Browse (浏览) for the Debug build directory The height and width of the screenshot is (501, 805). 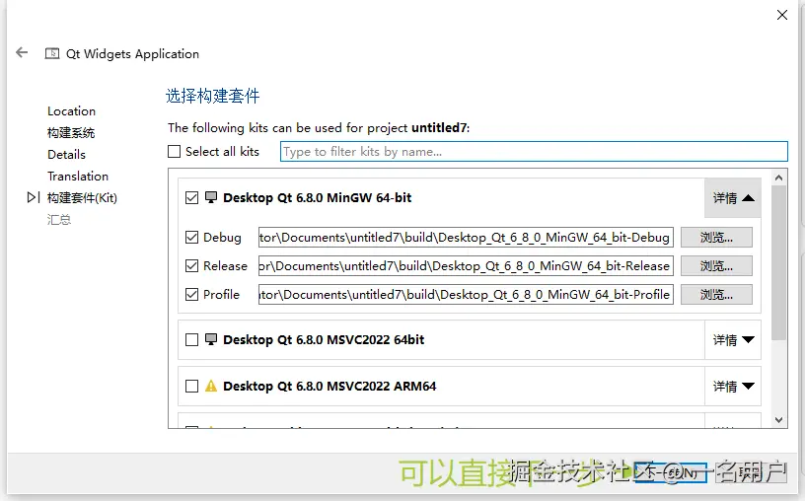point(716,237)
